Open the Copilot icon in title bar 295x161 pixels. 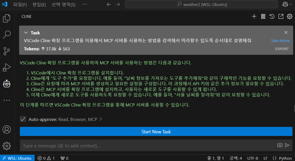pos(285,4)
